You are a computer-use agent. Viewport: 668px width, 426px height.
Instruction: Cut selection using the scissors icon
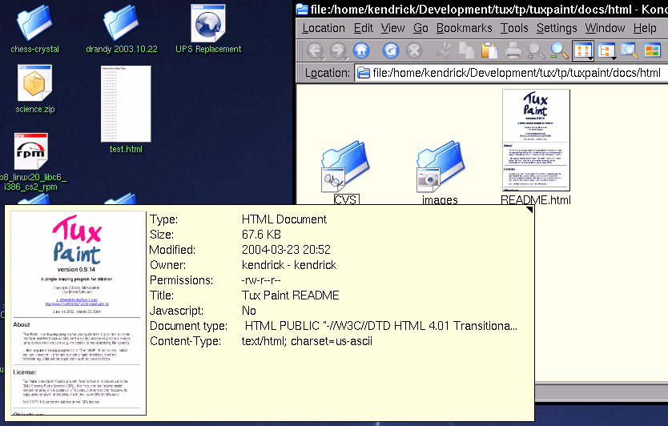(444, 50)
